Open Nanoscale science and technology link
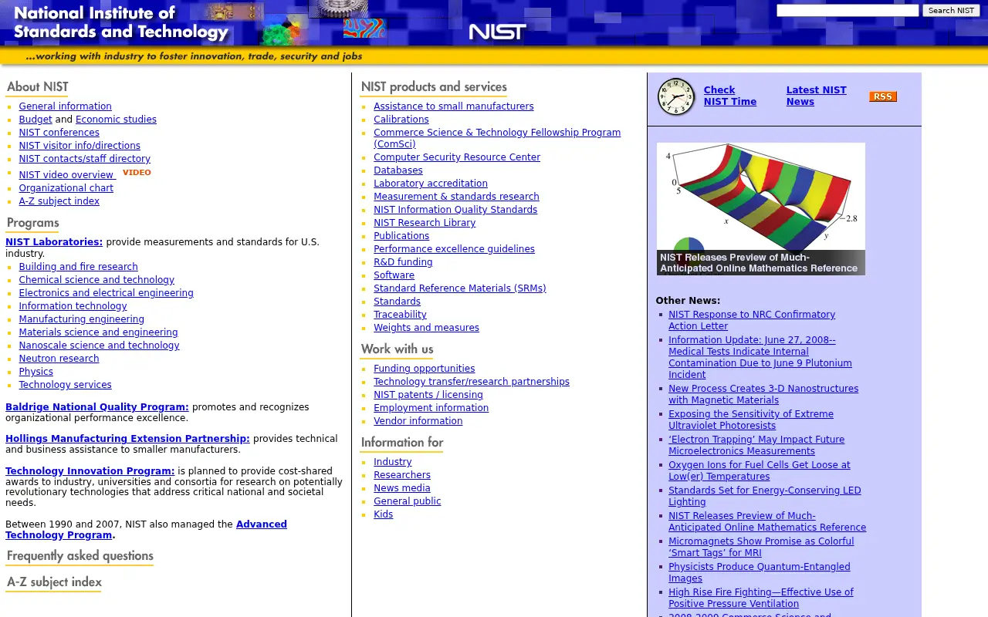This screenshot has width=988, height=617. [99, 346]
